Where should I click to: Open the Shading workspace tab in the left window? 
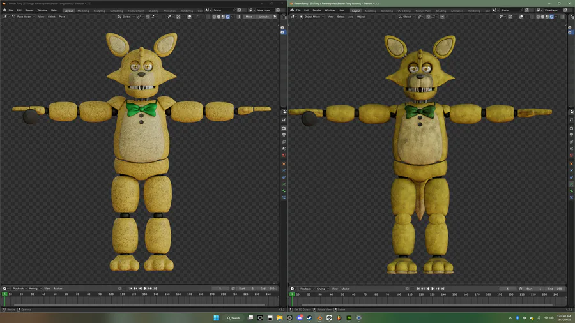click(153, 11)
